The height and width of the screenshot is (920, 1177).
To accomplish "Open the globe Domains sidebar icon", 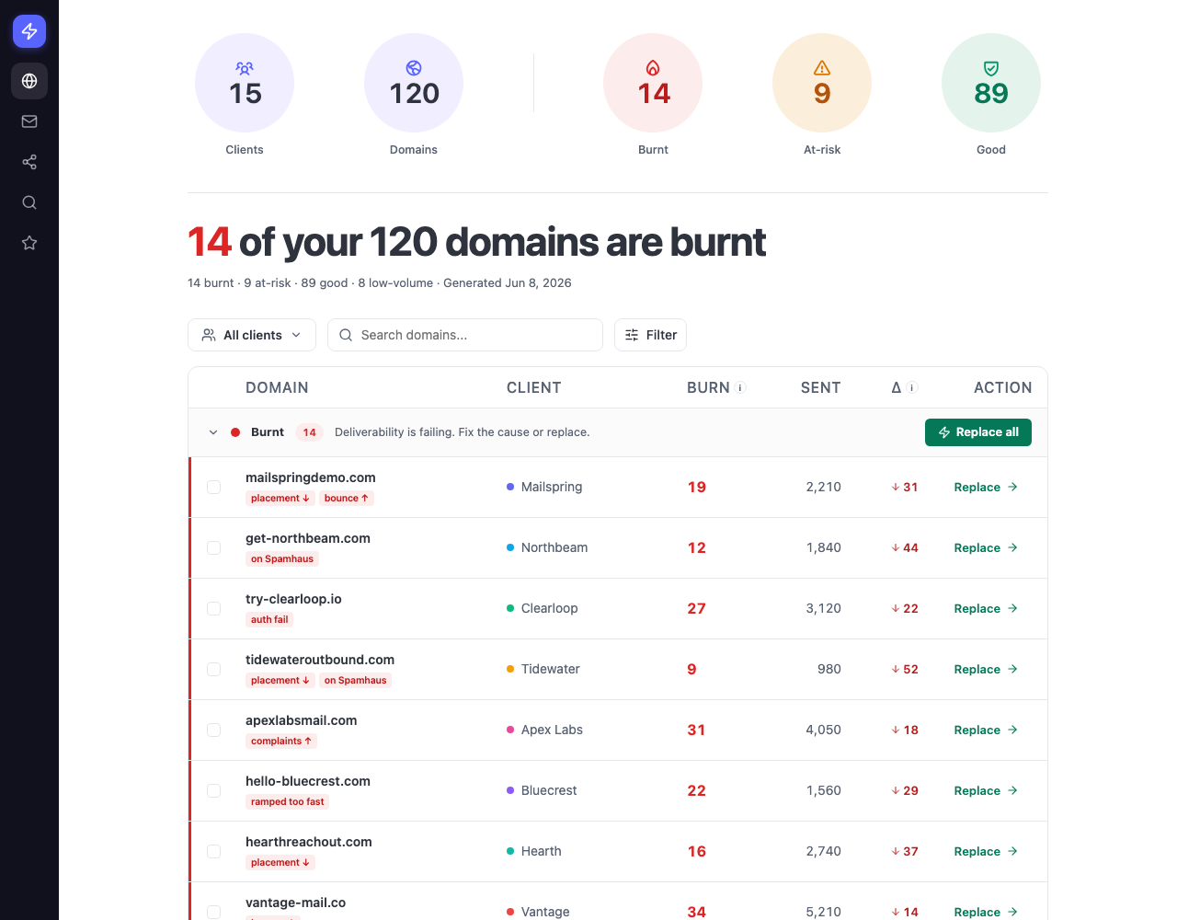I will [29, 81].
